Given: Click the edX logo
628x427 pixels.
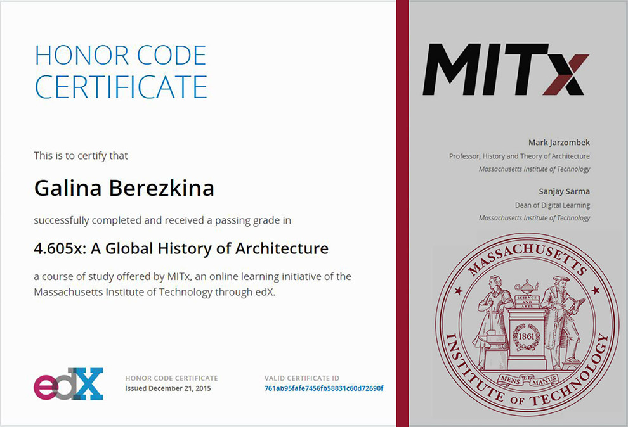Looking at the screenshot, I should 69,384.
